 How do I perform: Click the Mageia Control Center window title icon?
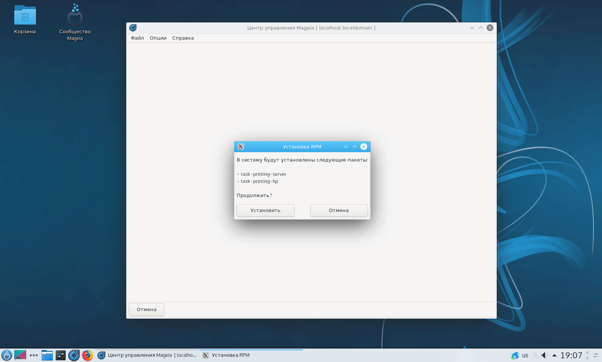point(133,28)
